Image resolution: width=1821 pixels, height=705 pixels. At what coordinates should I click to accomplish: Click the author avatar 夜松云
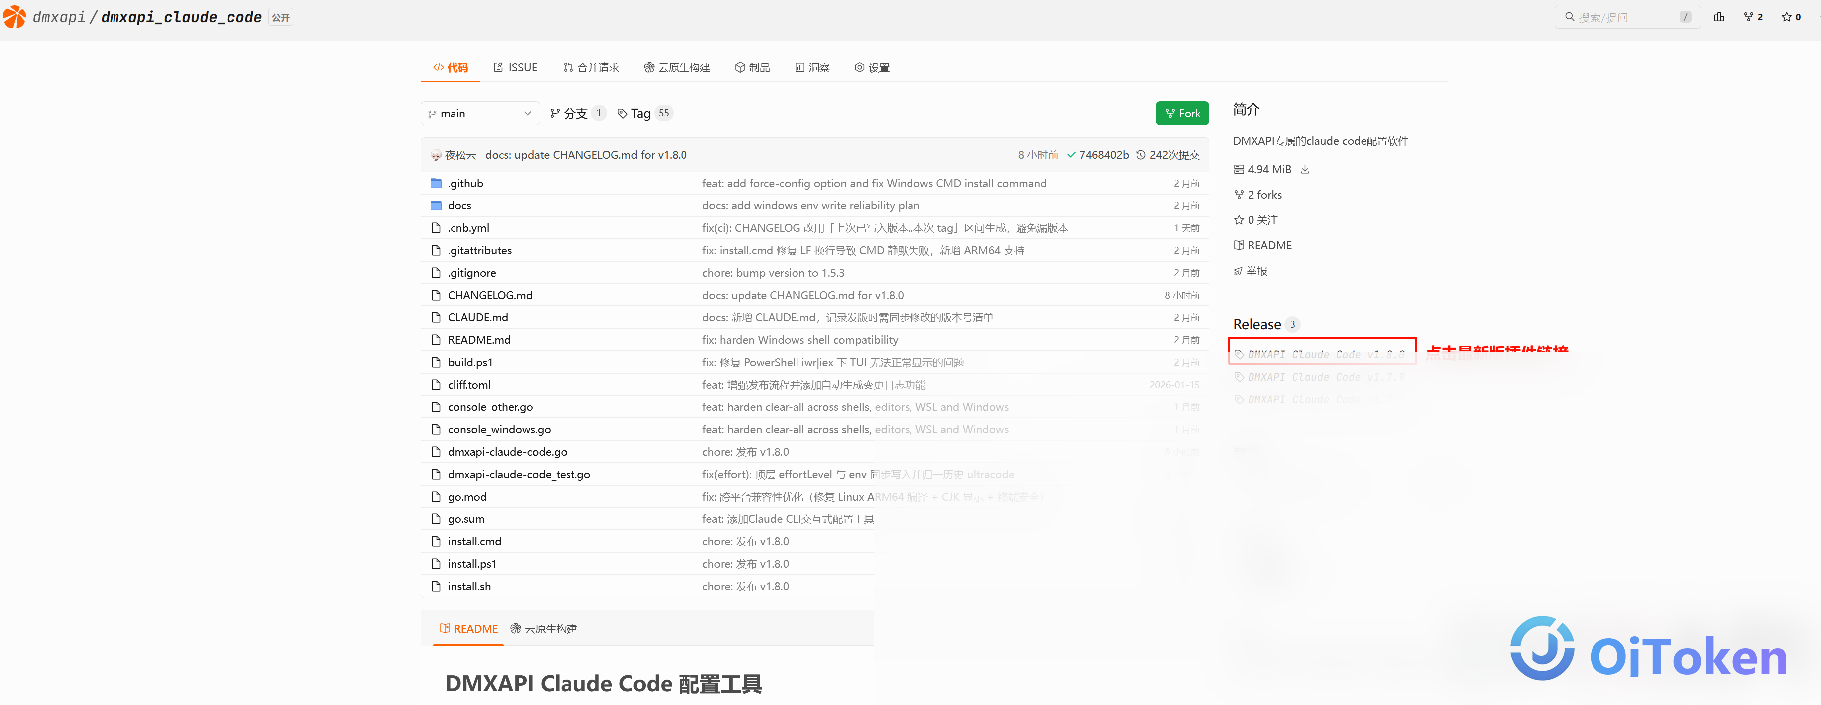point(436,155)
